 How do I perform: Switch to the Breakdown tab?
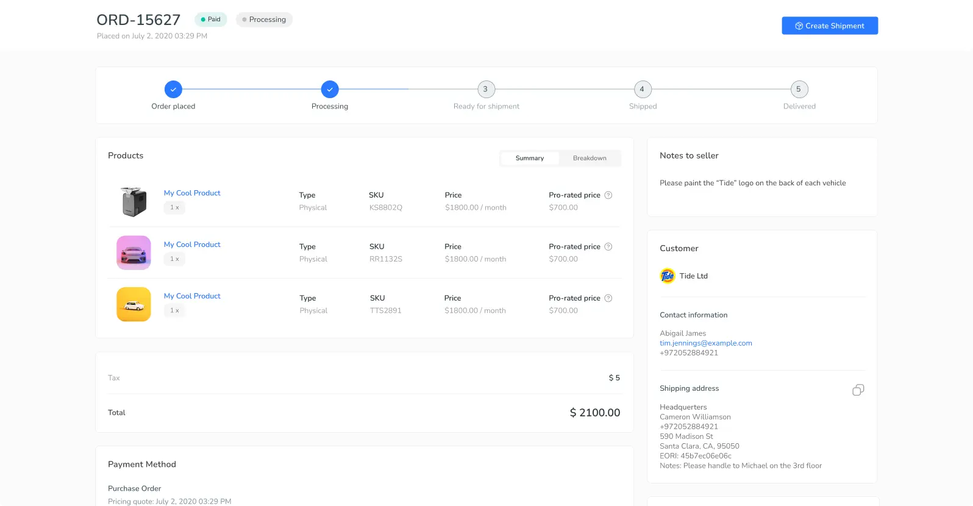(x=590, y=158)
